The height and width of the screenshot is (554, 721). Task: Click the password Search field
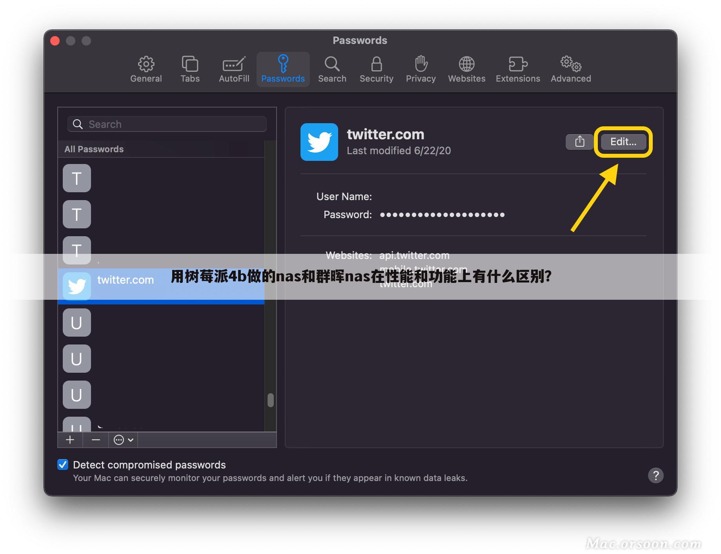coord(167,124)
